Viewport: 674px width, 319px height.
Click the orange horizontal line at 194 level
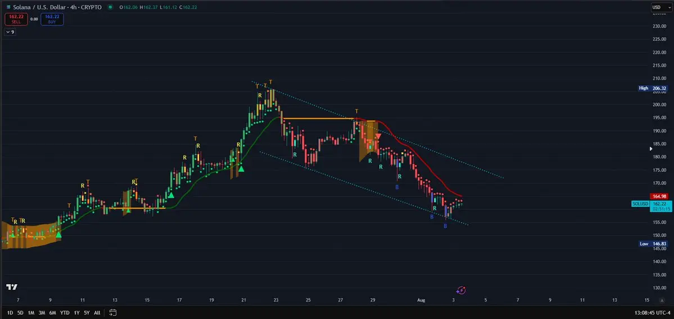319,119
